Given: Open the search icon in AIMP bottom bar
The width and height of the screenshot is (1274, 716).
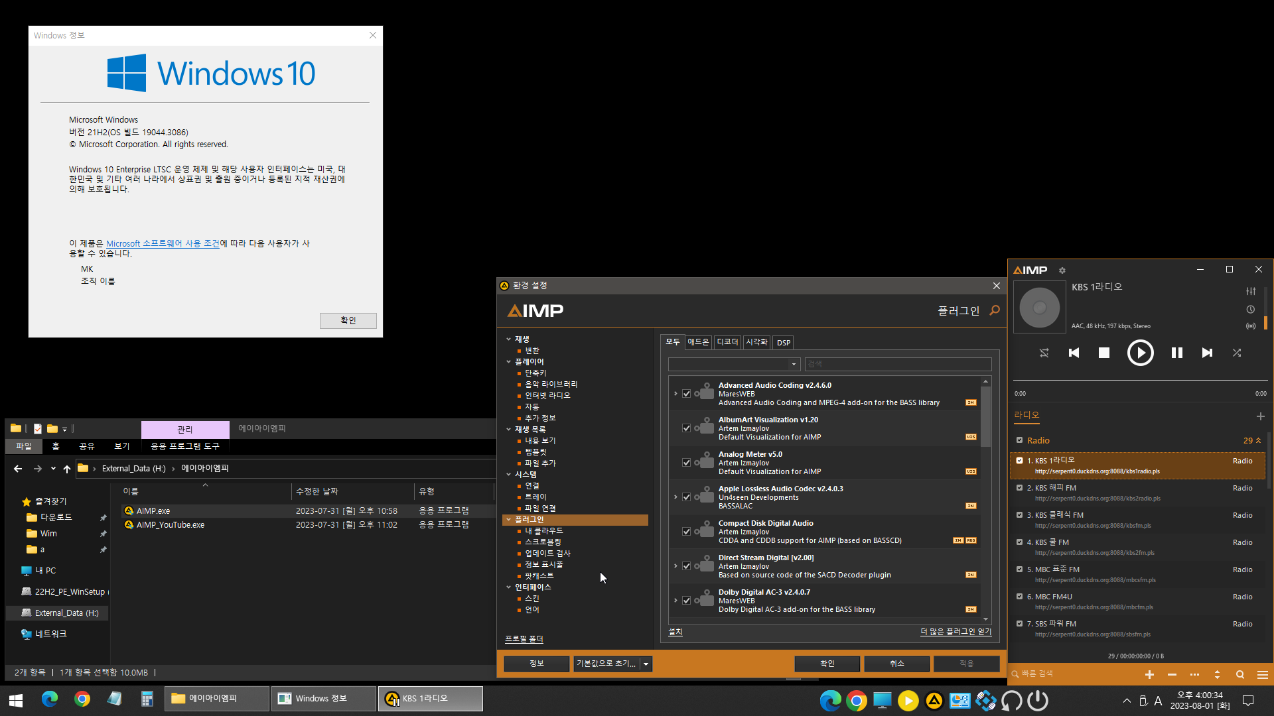Looking at the screenshot, I should click(1239, 674).
